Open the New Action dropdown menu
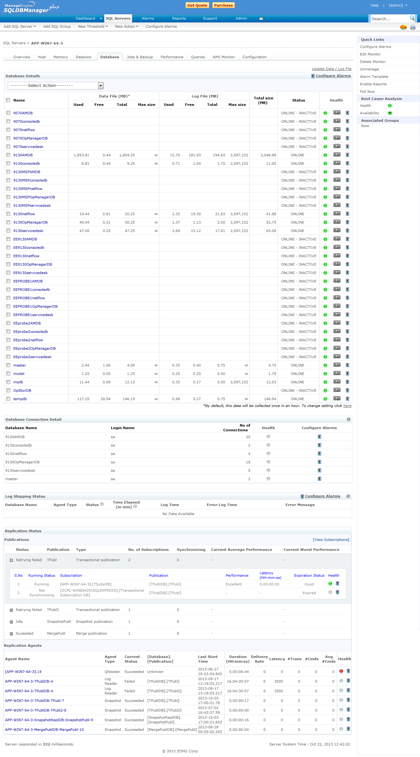This screenshot has width=420, height=757. [126, 26]
